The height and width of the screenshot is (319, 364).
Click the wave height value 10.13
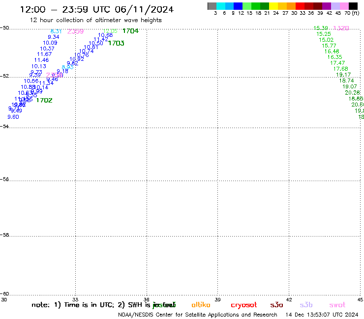(x=39, y=66)
